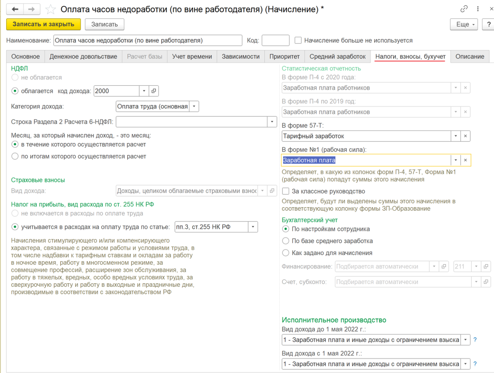494x373 pixels.
Task: Click into the Код field
Action: point(275,40)
